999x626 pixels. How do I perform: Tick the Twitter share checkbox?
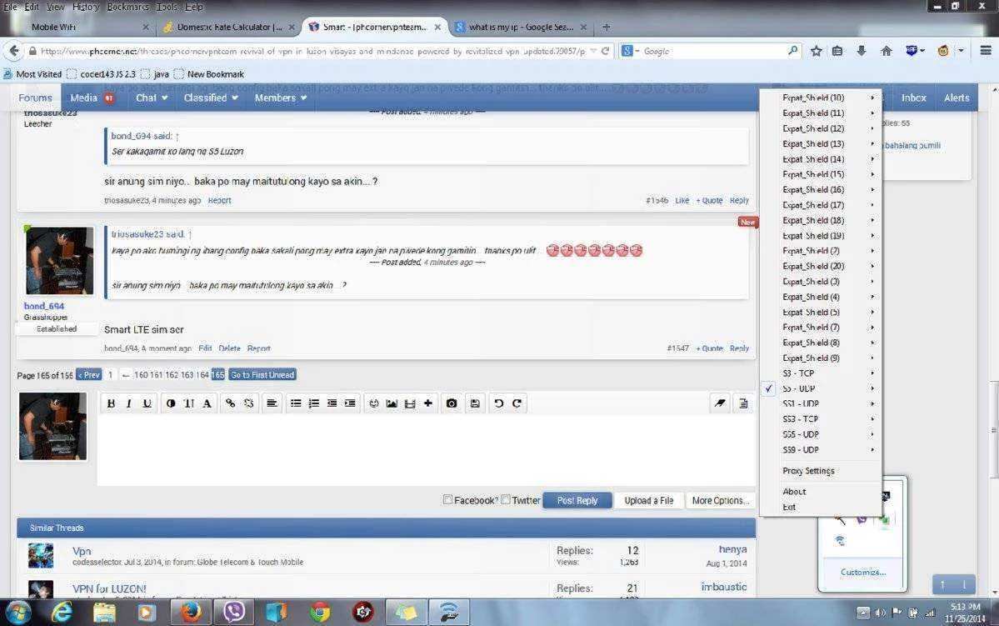click(506, 500)
